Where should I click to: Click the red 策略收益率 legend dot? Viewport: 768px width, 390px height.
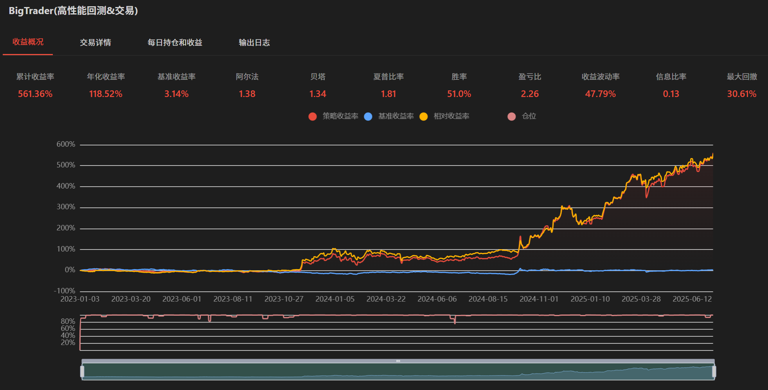312,117
